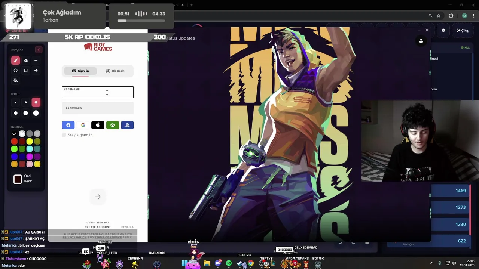Focus the Password input field

click(x=98, y=108)
